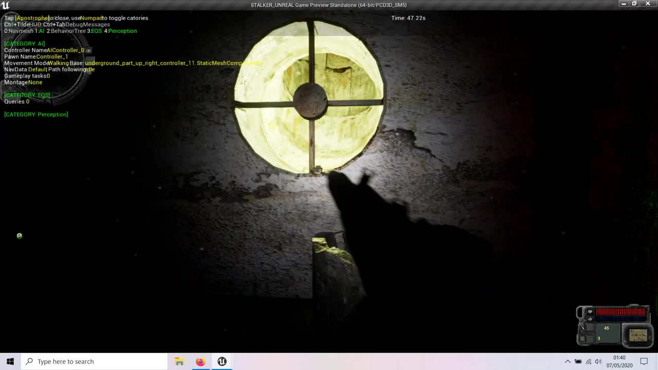
Task: Open Wi-Fi network settings in tray
Action: pos(589,362)
